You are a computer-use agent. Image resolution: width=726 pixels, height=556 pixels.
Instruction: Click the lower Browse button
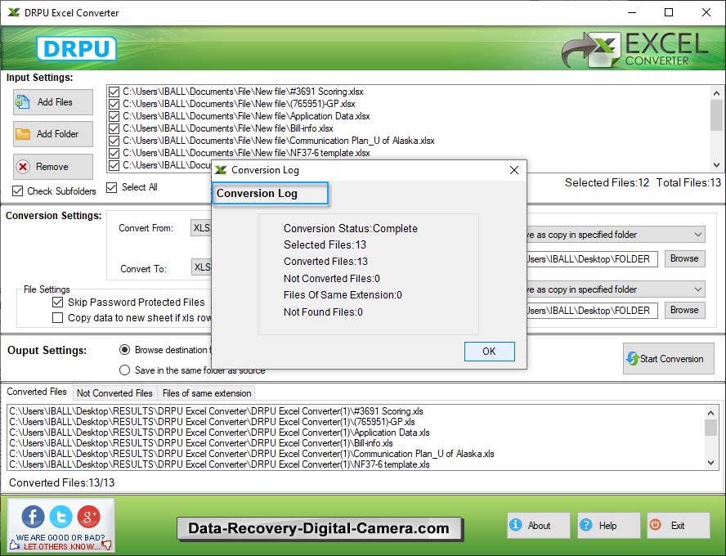(685, 310)
